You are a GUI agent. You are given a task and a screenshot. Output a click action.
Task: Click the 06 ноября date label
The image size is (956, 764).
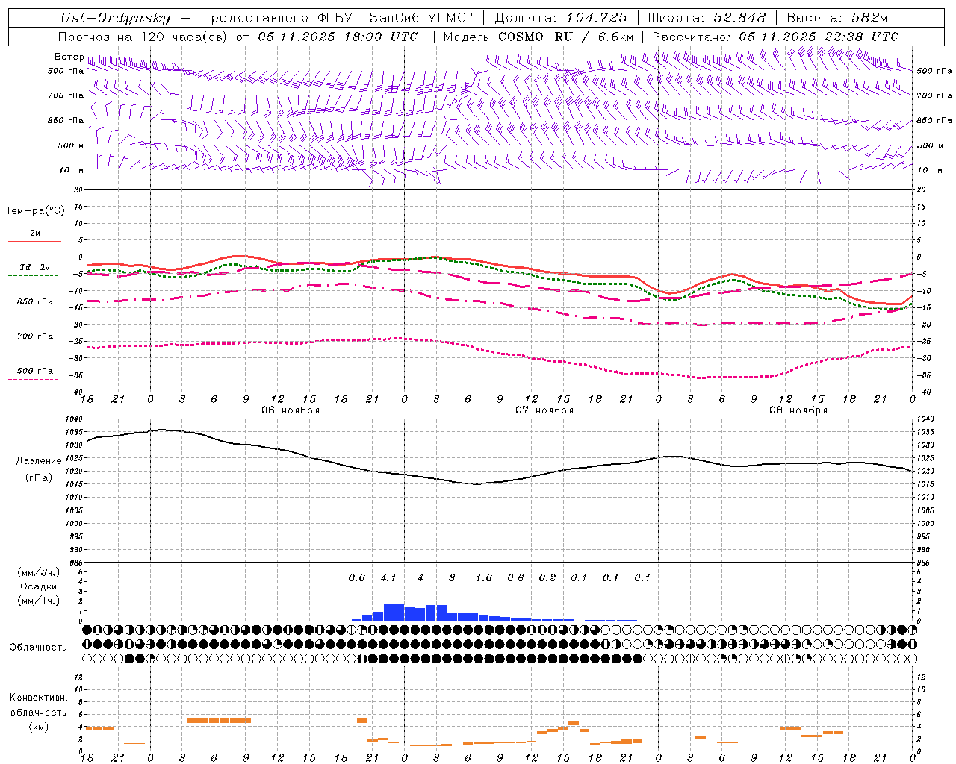291,410
